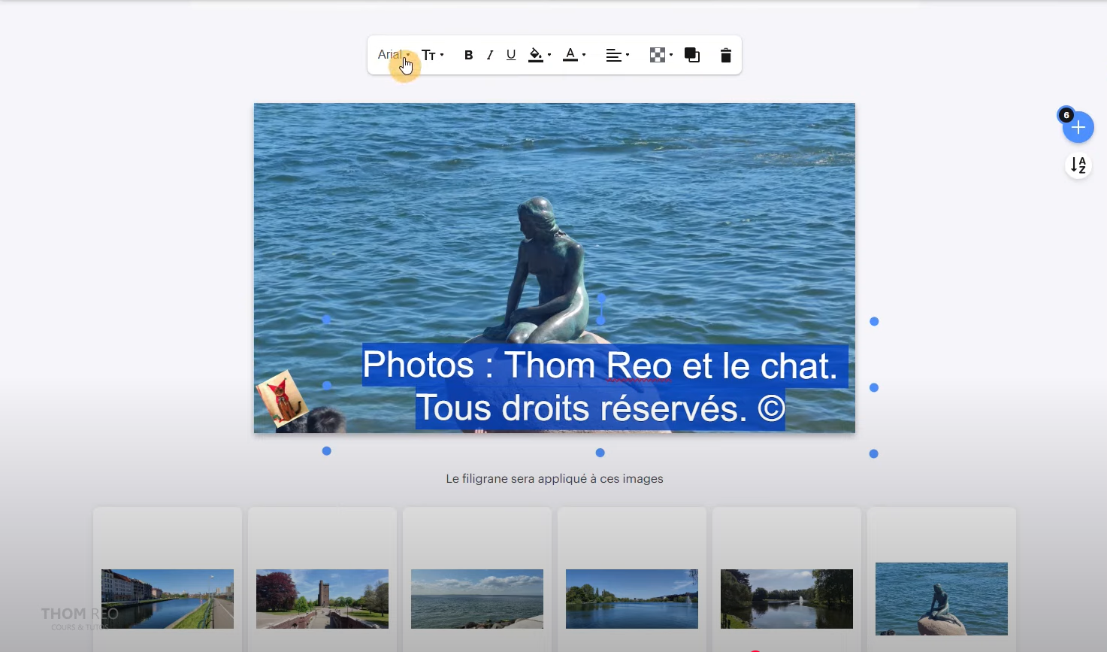1107x652 pixels.
Task: Click the top-left handle of the text box
Action: click(x=326, y=320)
